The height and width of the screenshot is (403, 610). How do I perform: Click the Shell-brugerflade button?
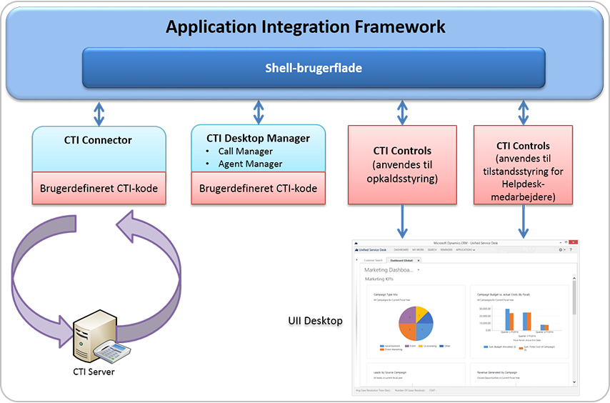[314, 68]
